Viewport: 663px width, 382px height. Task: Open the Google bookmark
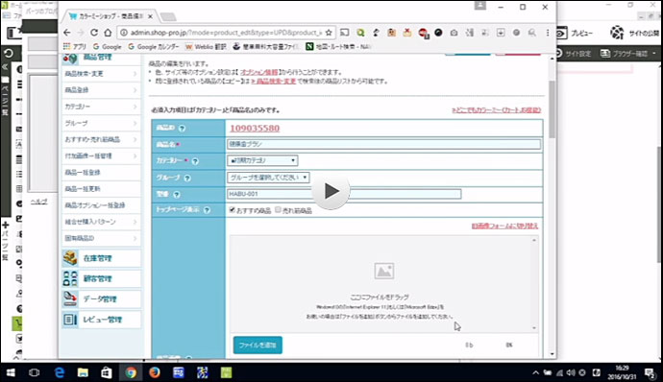coord(107,46)
